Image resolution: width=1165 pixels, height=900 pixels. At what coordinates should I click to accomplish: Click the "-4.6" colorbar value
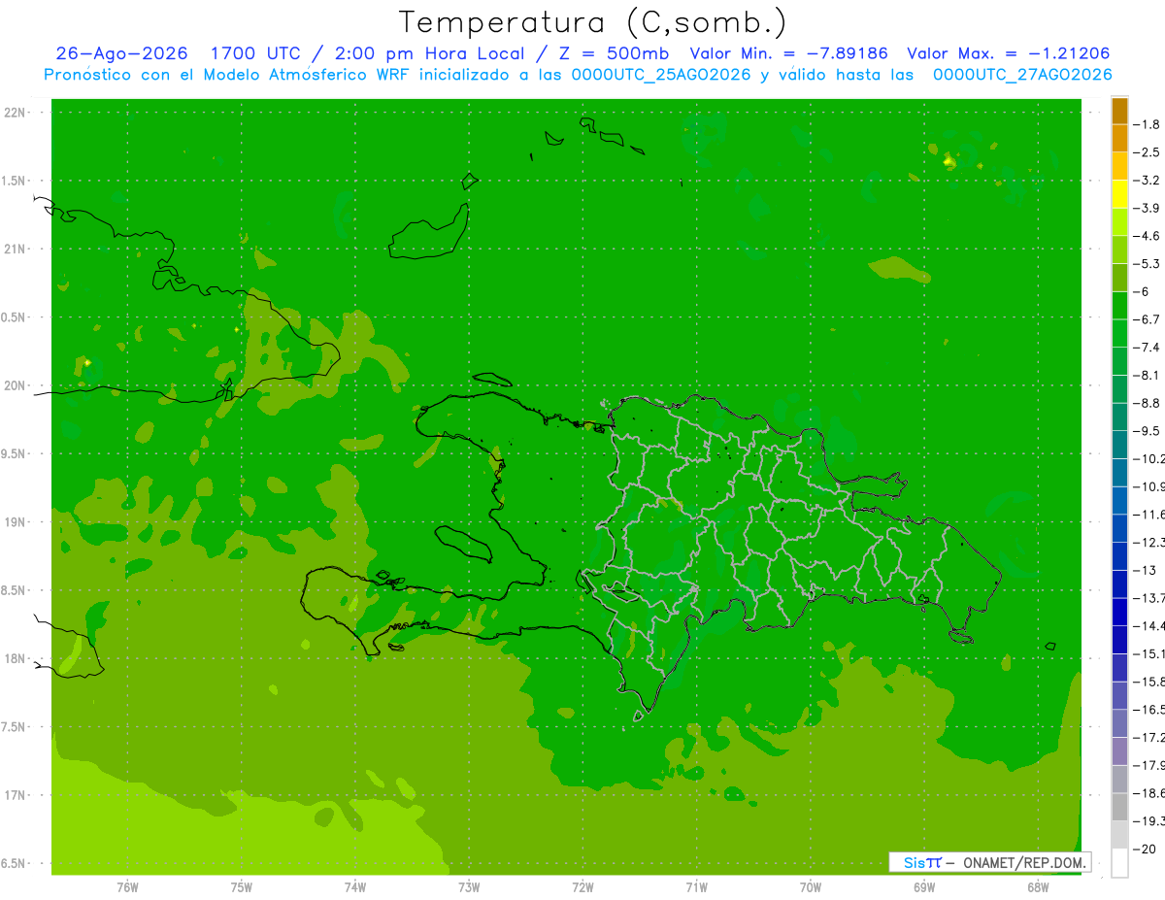1147,236
